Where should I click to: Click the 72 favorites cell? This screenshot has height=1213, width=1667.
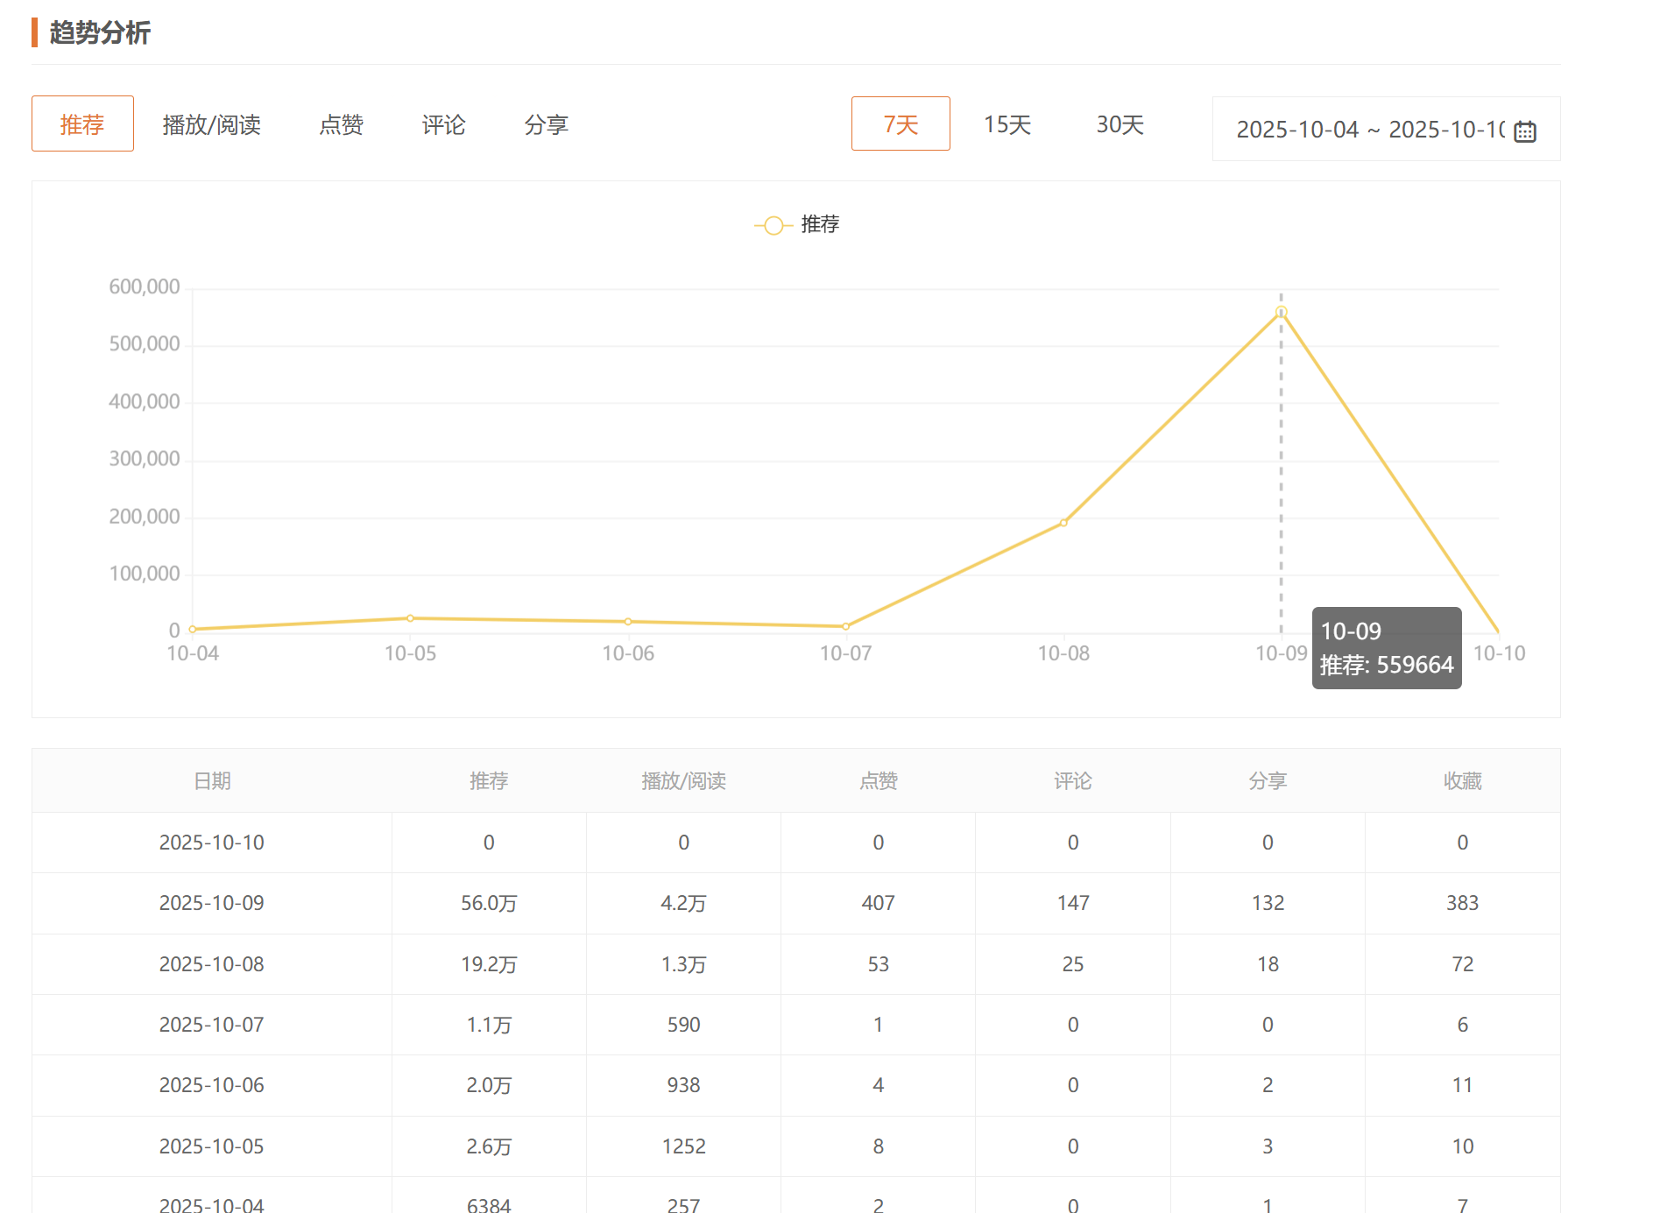click(x=1463, y=964)
